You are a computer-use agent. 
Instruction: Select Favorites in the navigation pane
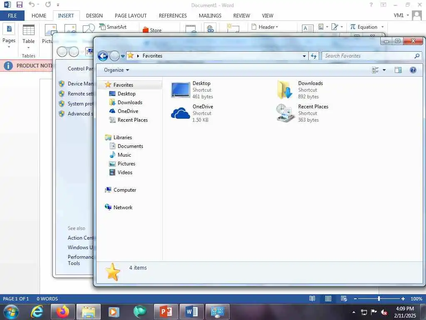(123, 85)
